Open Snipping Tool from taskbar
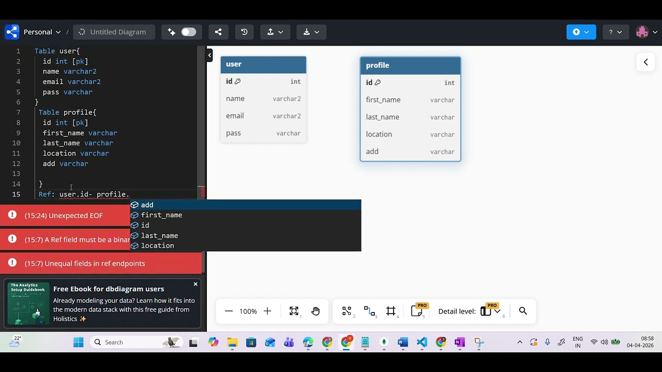662x372 pixels. click(x=479, y=342)
